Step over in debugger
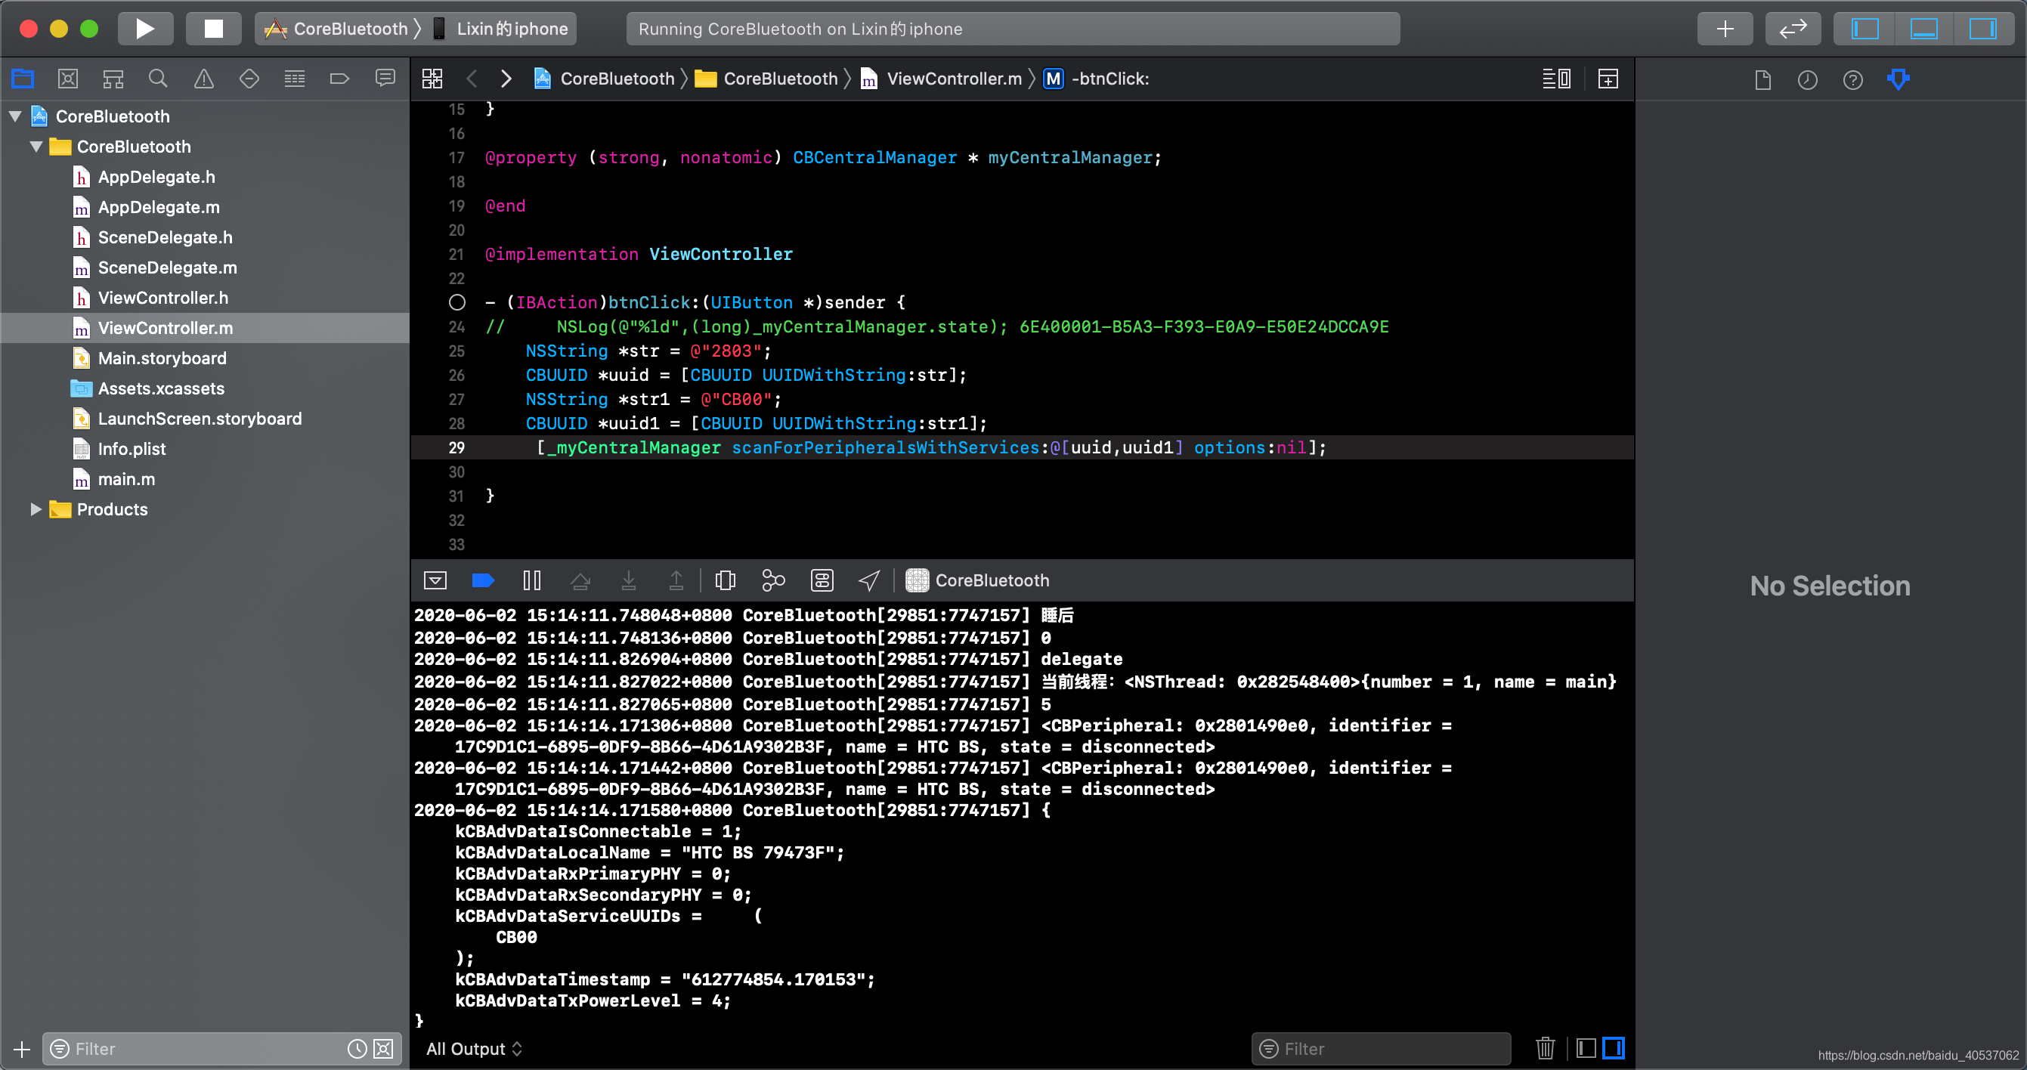The height and width of the screenshot is (1070, 2027). [580, 580]
